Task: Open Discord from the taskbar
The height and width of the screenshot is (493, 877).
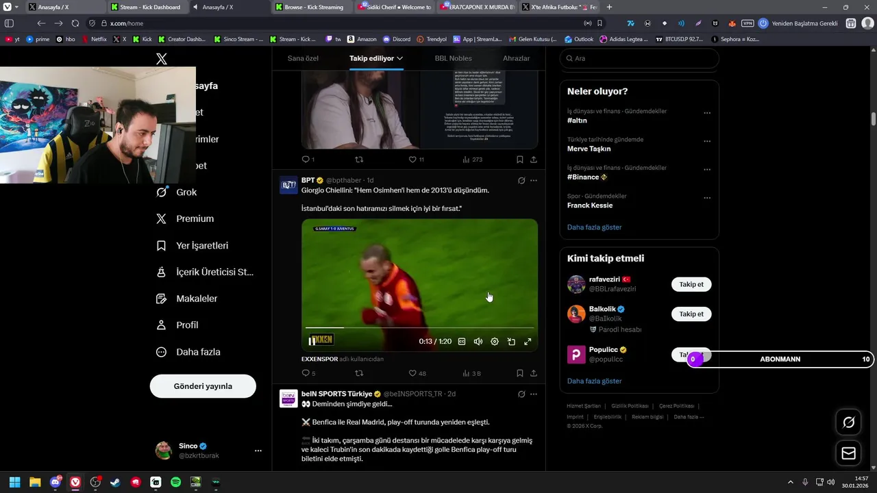Action: coord(55,482)
